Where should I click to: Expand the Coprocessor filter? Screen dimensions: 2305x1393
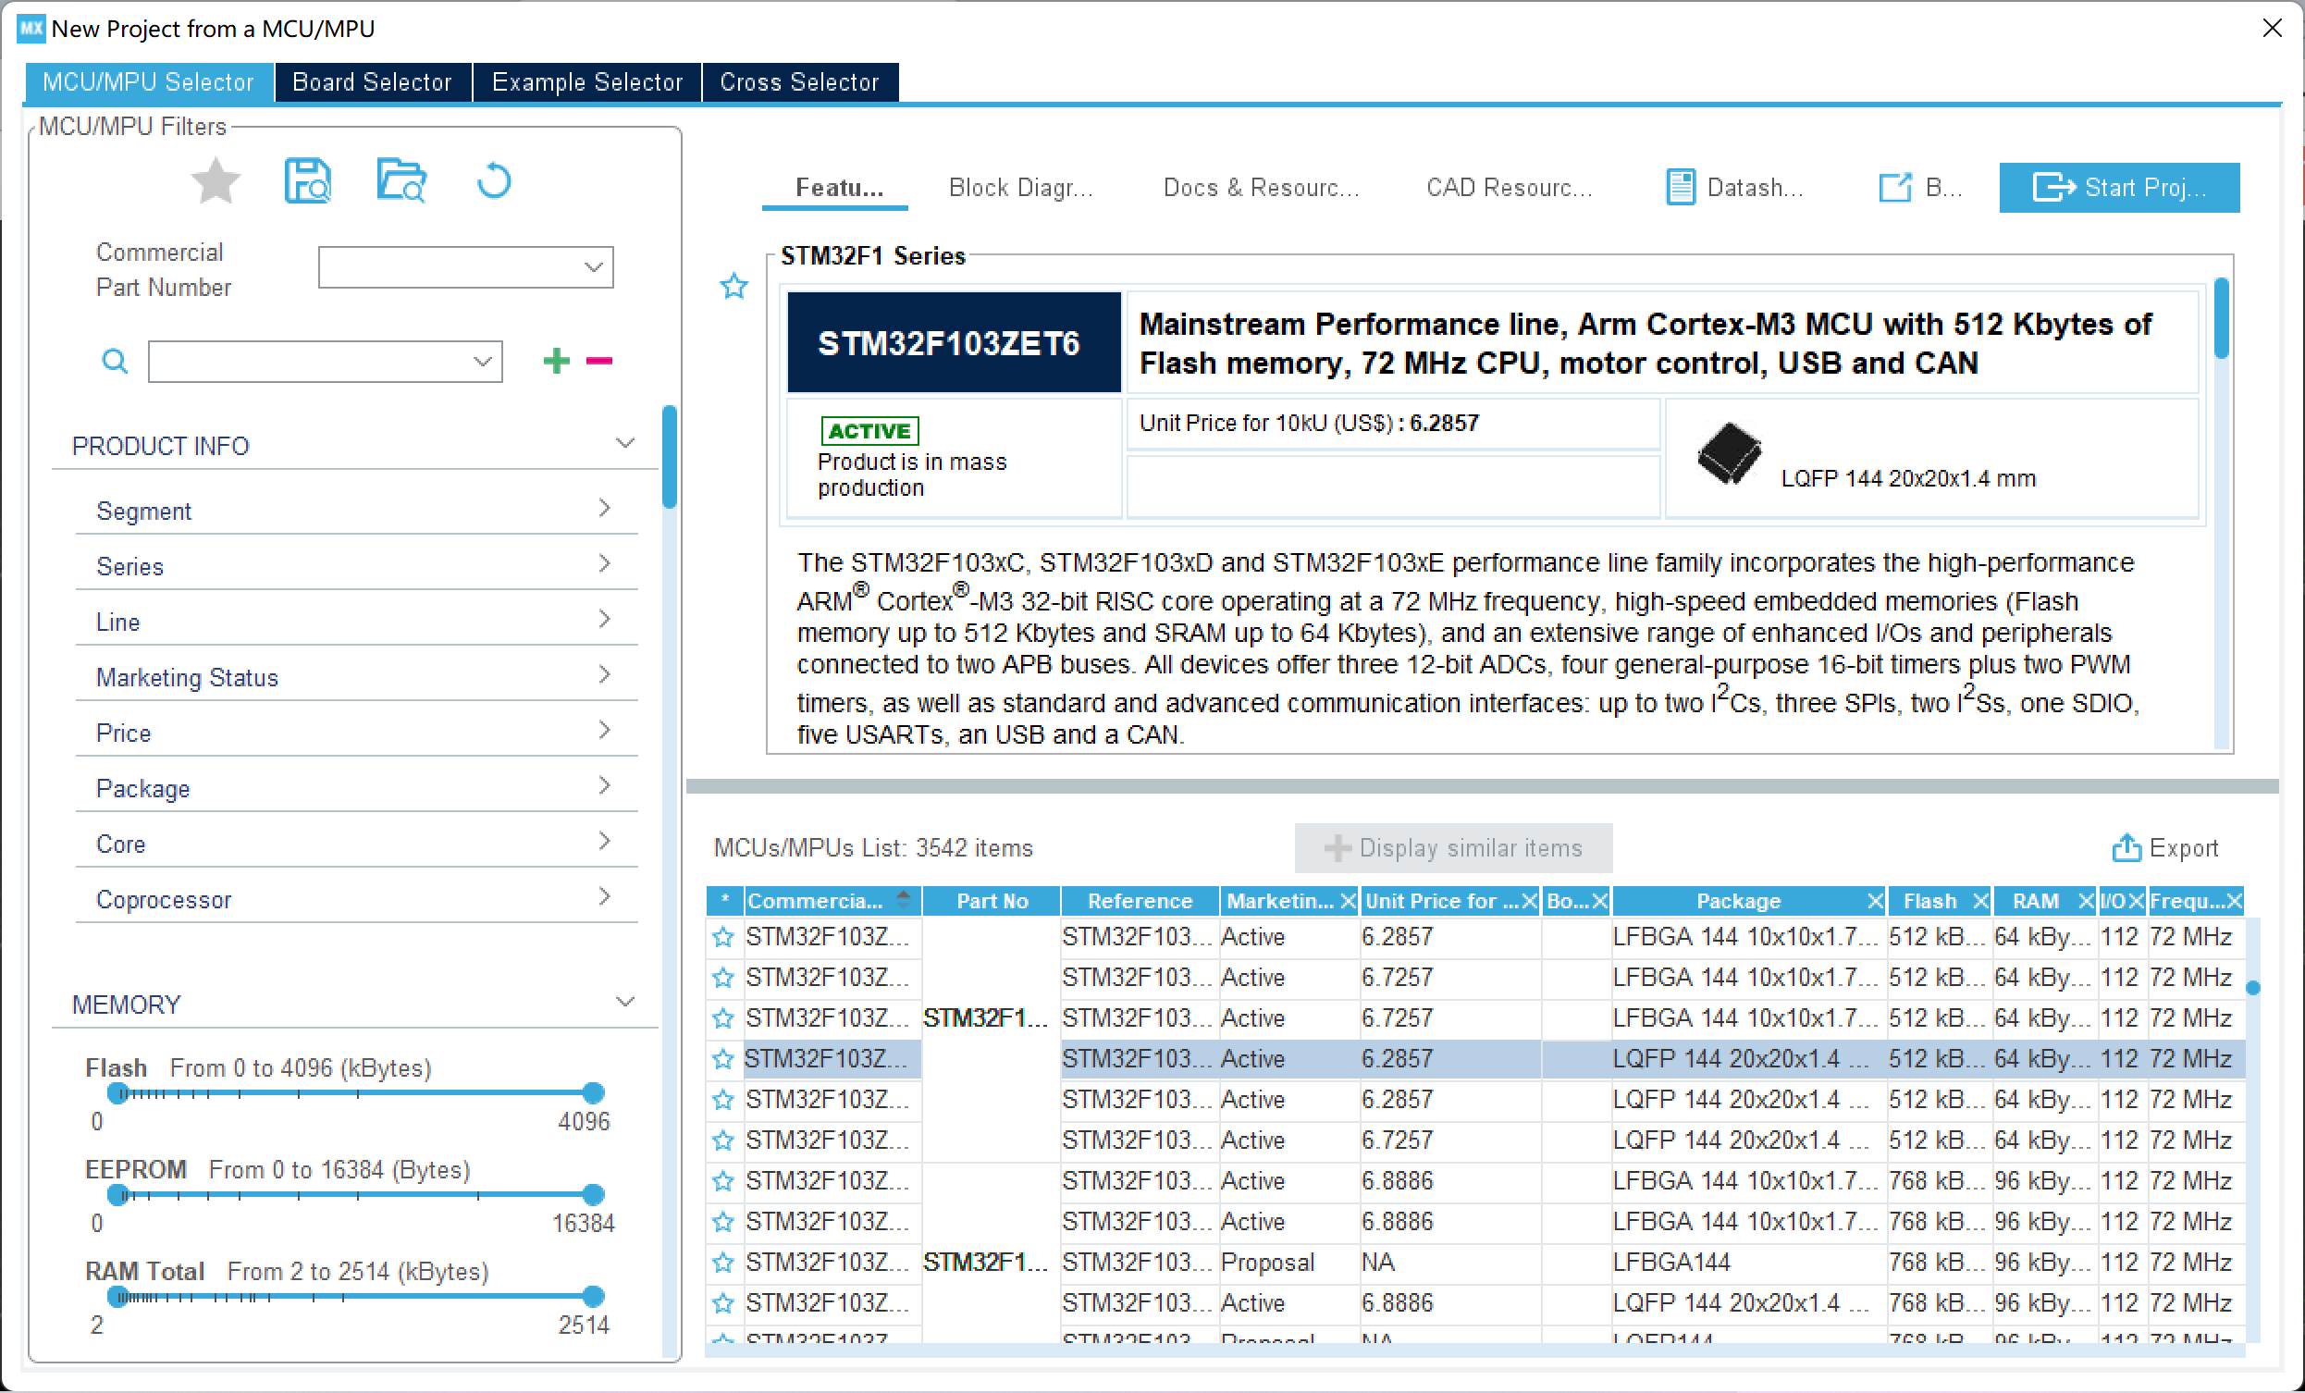[x=604, y=896]
